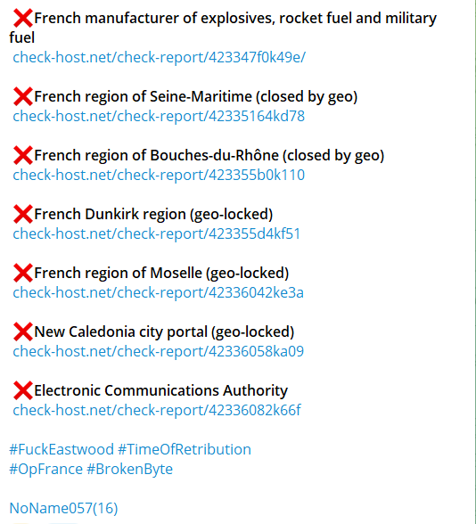The height and width of the screenshot is (524, 476).
Task: Click red X beside Seine-Maritime entry
Action: 23,96
